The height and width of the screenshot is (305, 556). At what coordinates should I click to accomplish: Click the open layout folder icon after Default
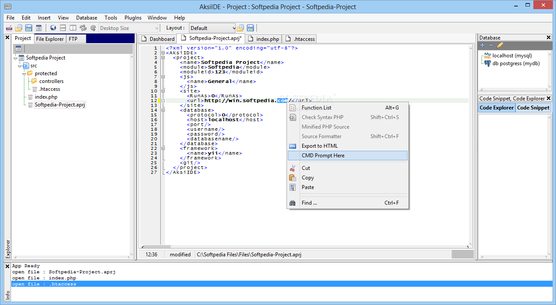tap(240, 28)
